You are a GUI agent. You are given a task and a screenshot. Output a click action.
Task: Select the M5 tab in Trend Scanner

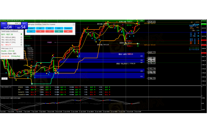click(40, 28)
